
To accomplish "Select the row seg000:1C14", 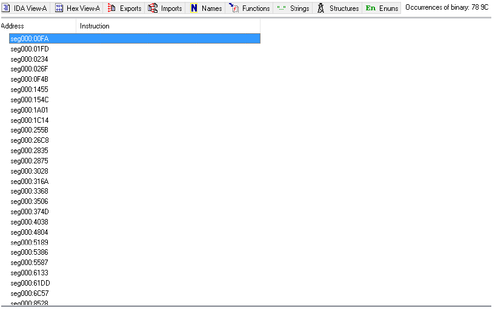I will click(x=134, y=120).
